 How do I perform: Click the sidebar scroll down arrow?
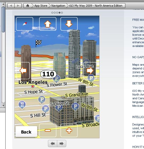pyautogui.click(x=3, y=105)
